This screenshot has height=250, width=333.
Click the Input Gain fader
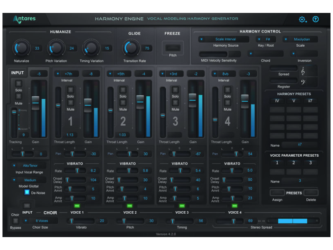click(35, 103)
